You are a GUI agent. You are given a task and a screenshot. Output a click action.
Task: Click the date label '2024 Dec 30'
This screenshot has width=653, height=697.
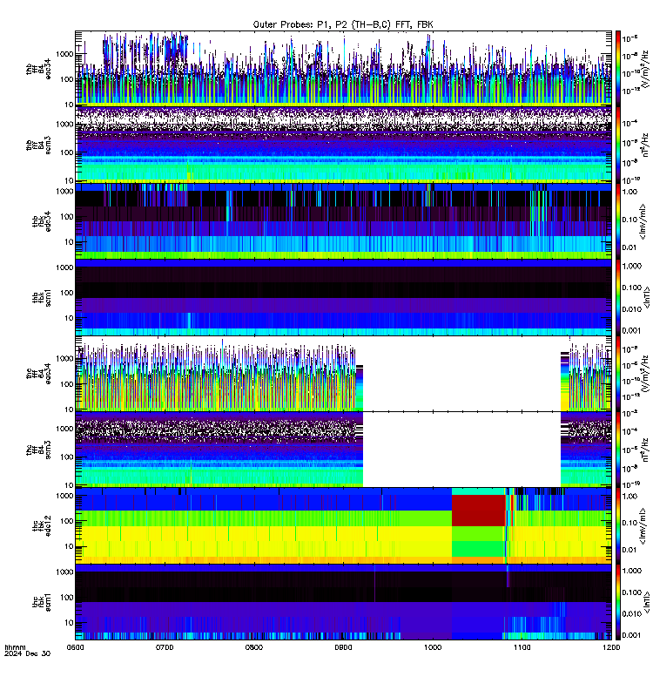click(x=28, y=653)
